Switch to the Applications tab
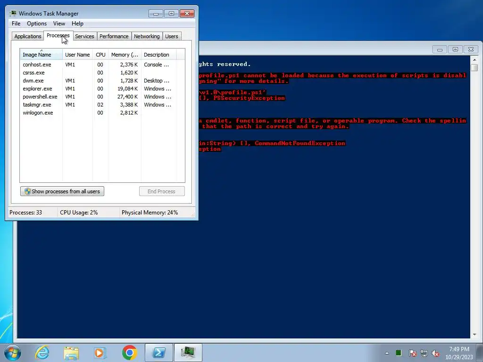The width and height of the screenshot is (483, 362). tap(28, 36)
